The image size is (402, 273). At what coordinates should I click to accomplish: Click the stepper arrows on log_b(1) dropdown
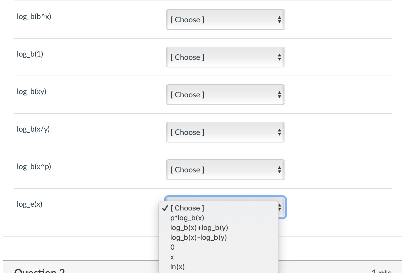tap(280, 57)
